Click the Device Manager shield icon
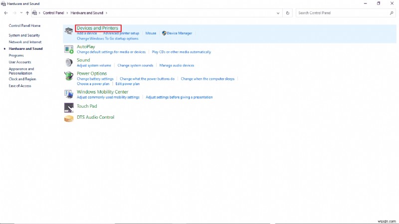 [x=164, y=33]
